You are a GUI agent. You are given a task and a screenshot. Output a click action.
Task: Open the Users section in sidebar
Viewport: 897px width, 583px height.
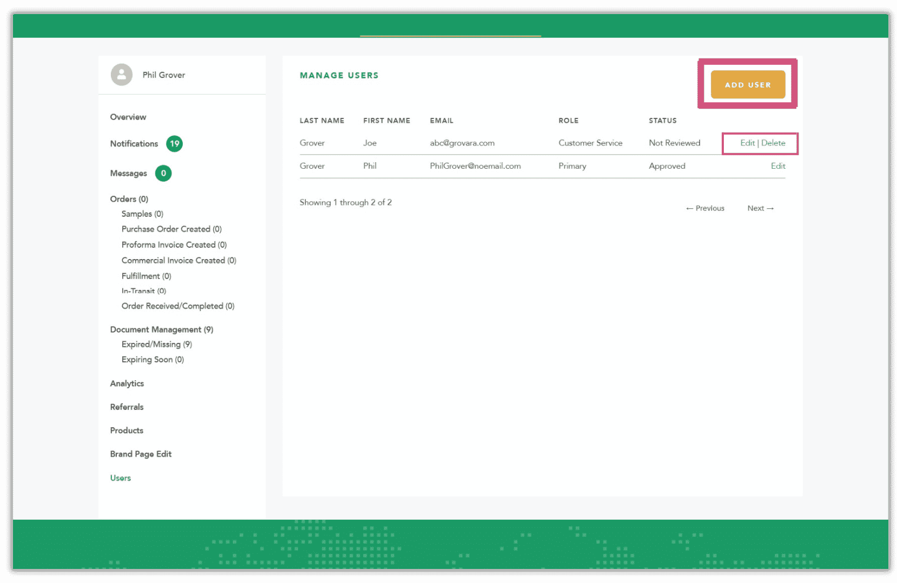(x=121, y=478)
